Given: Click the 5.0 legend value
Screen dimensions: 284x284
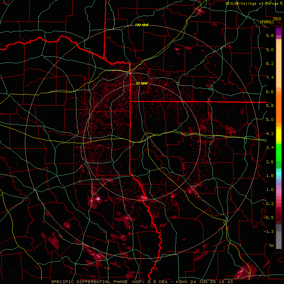Looking at the screenshot, I should click(x=270, y=120).
